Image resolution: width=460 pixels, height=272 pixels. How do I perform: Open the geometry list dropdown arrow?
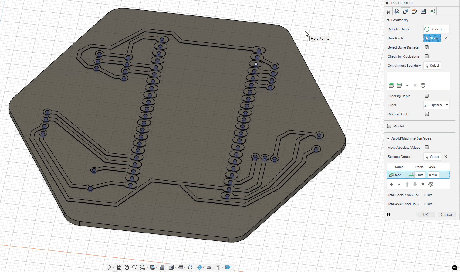[x=407, y=85]
